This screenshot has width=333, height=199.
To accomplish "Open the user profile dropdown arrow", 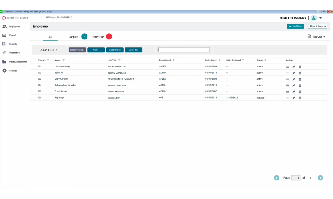I will [x=320, y=18].
